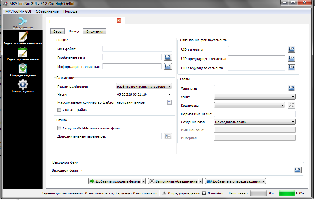Image resolution: width=315 pixels, height=200 pixels.
Task: Switch to the Ввод tab
Action: 57,31
